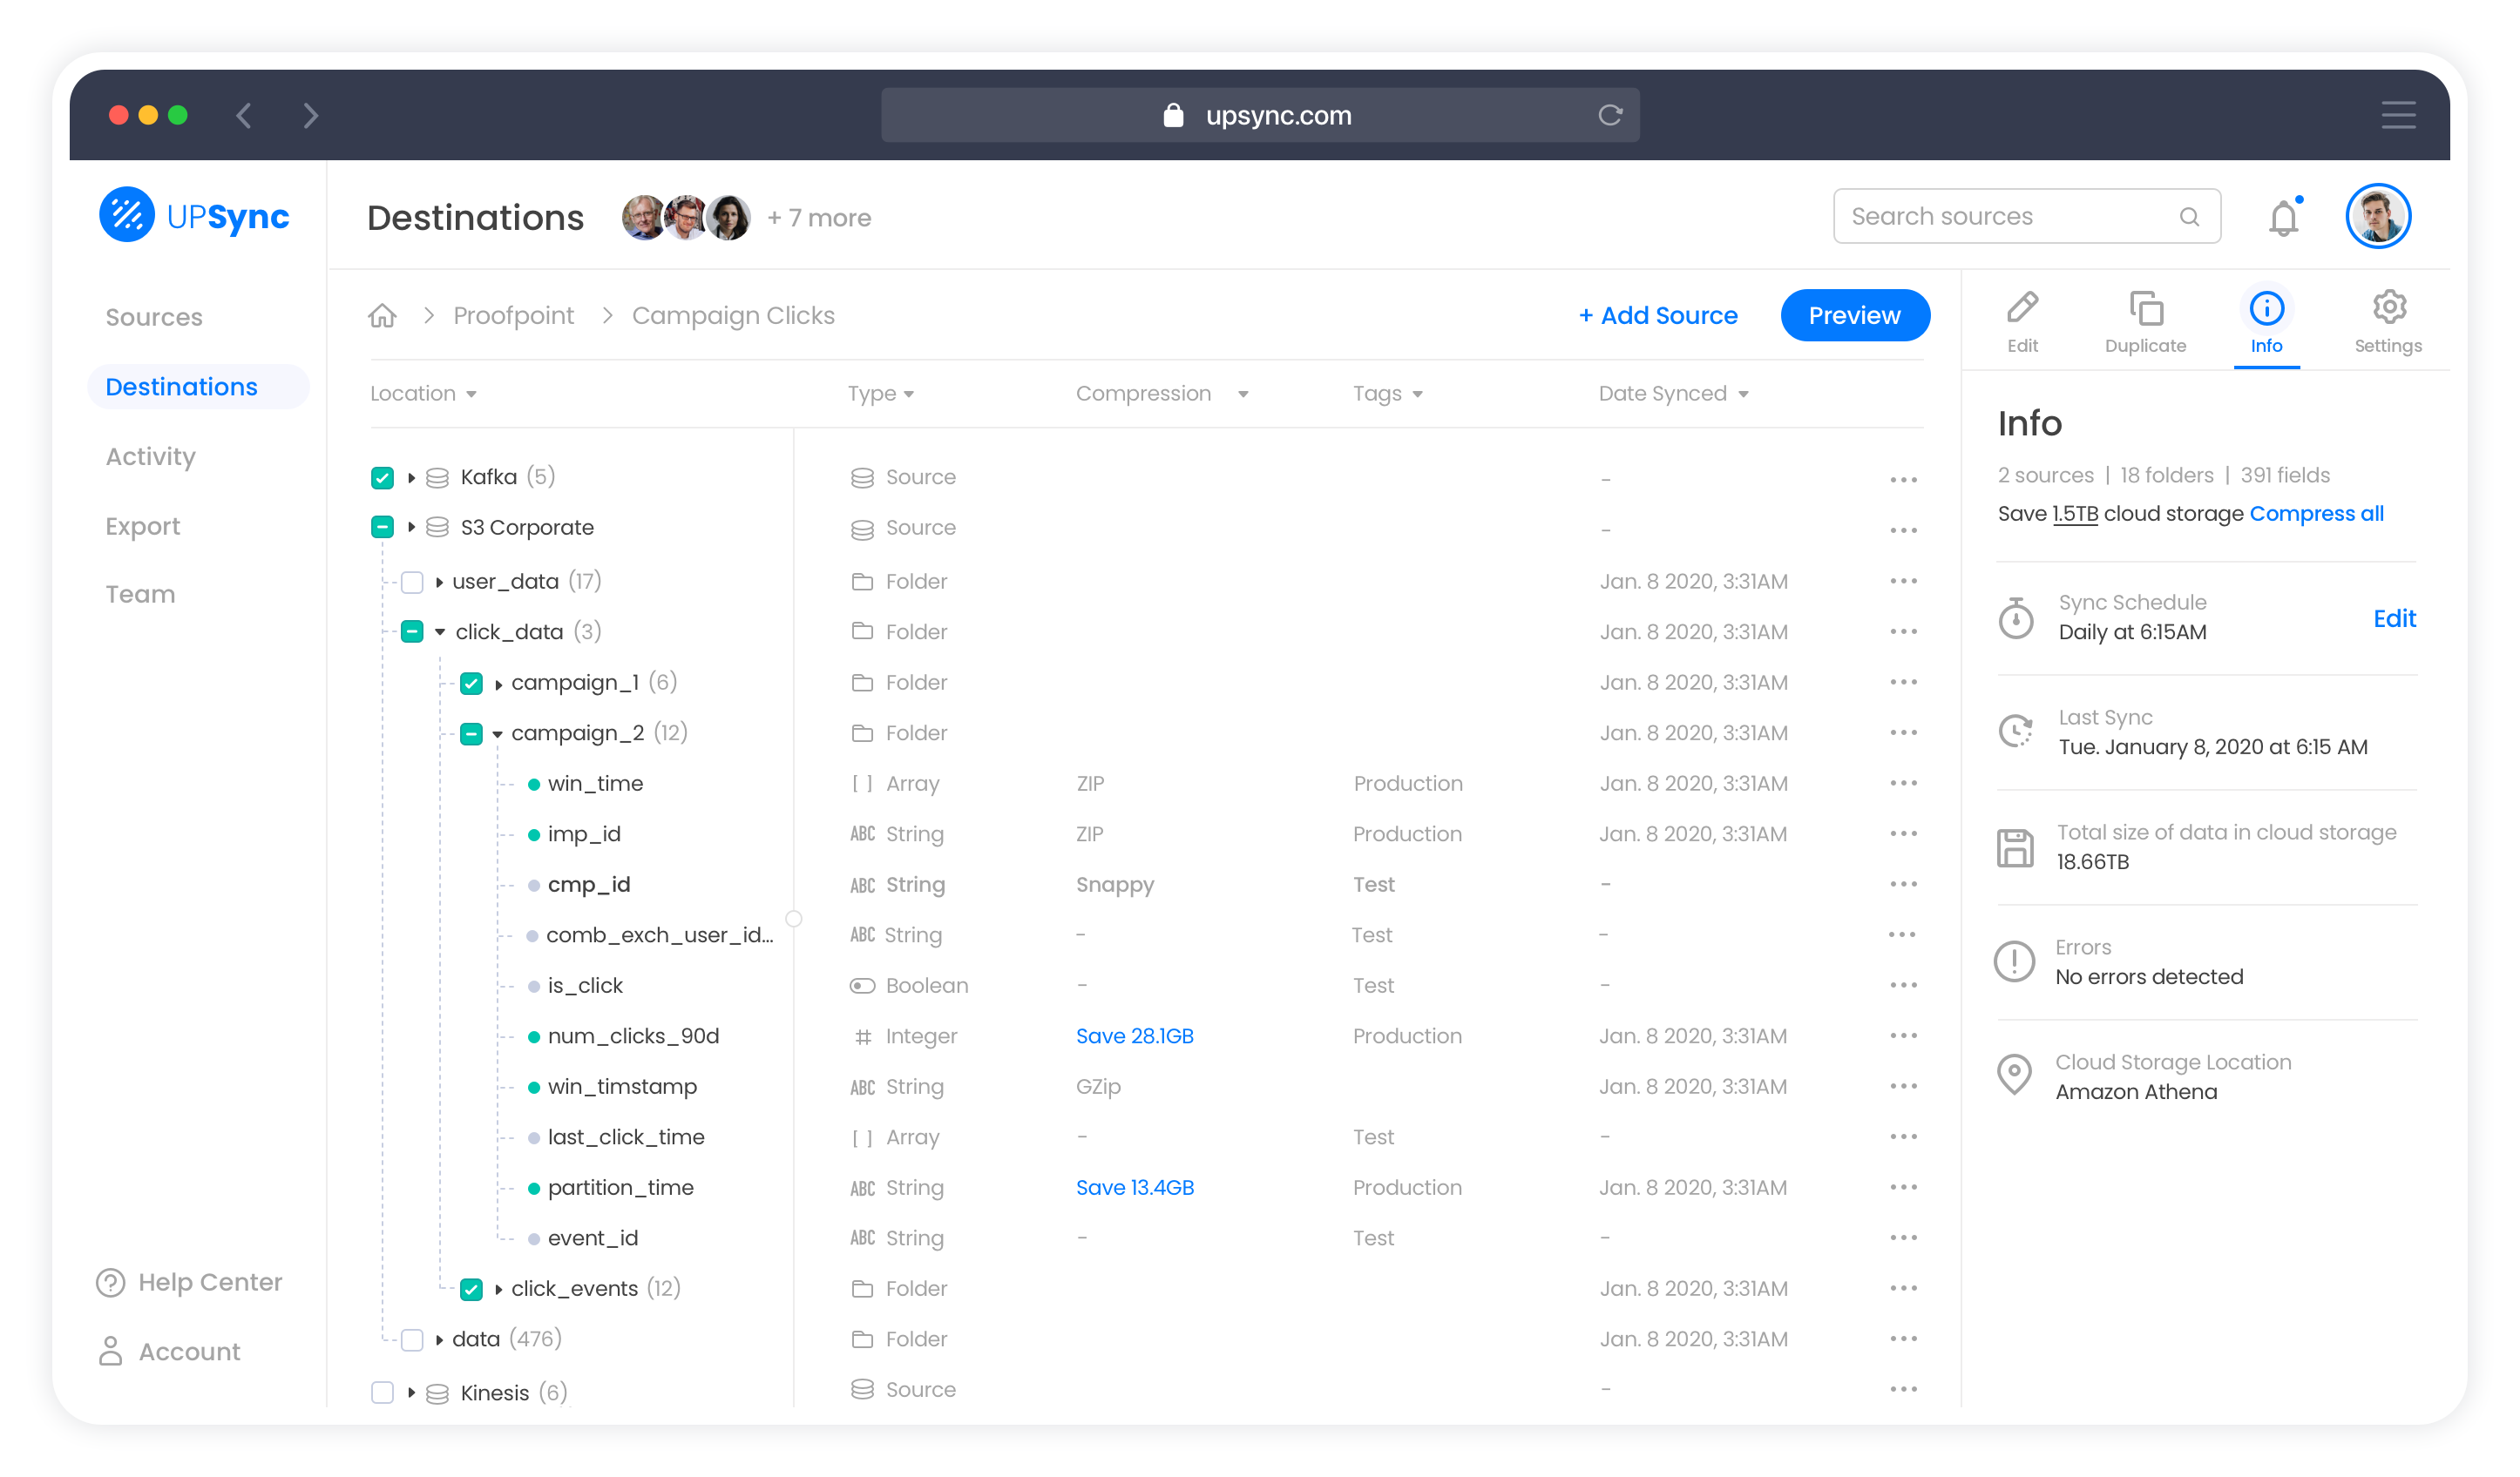The image size is (2520, 1477).
Task: Go back with the browser back arrow
Action: pos(244,115)
